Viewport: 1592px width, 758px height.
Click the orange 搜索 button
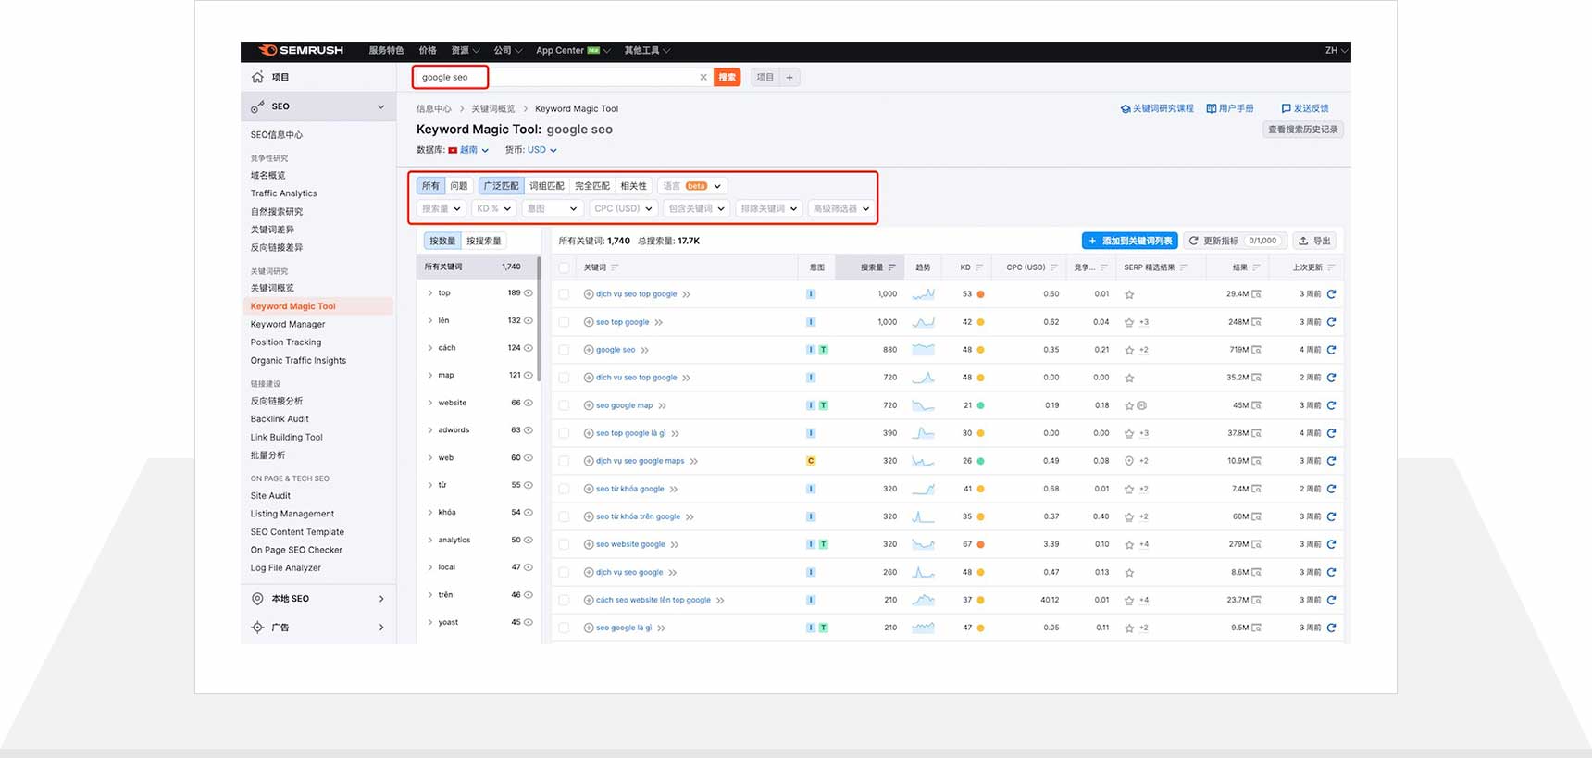pyautogui.click(x=728, y=78)
